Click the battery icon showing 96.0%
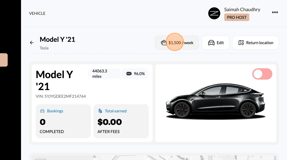Viewport: 287px width, 160px height. point(129,74)
